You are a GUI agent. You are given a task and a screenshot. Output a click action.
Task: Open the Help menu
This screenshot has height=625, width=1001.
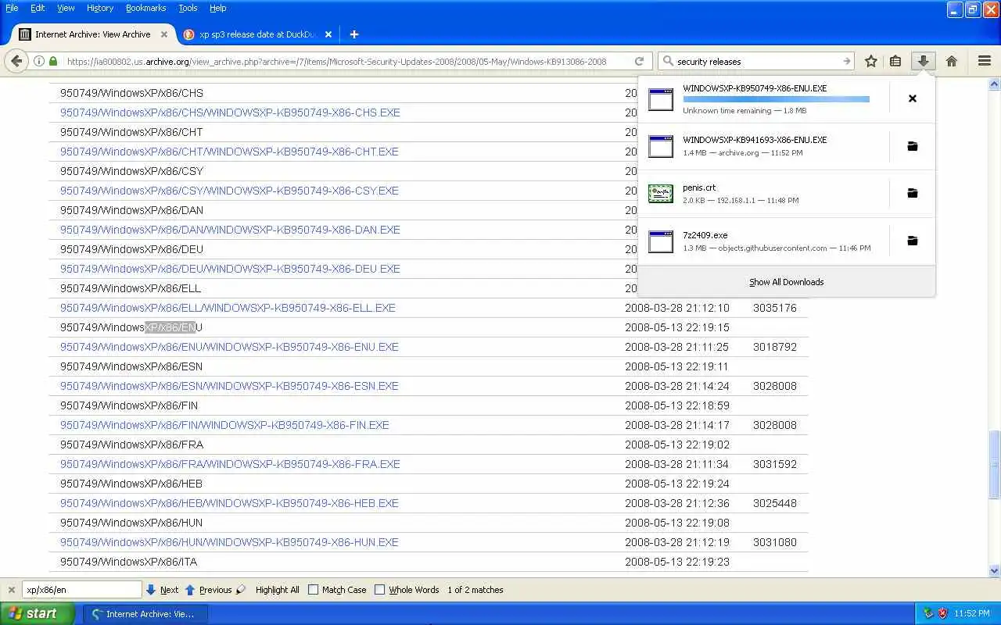(x=218, y=8)
